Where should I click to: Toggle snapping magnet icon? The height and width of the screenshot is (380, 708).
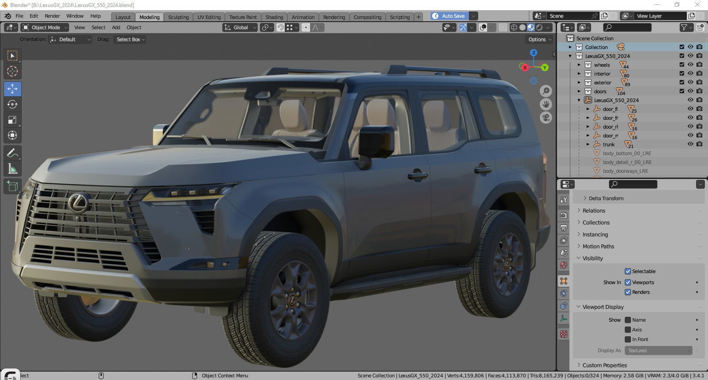[280, 27]
